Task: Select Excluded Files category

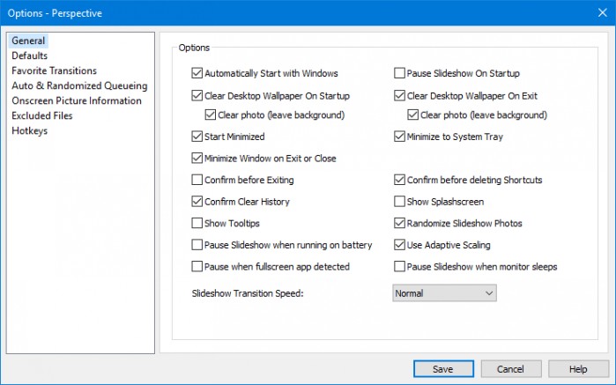Action: [42, 115]
